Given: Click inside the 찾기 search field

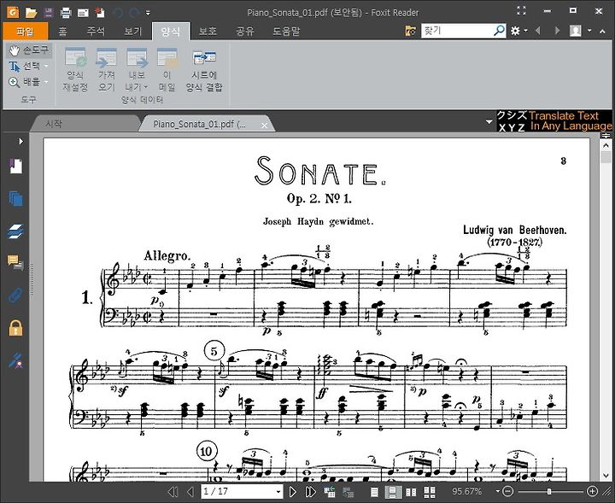Looking at the screenshot, I should point(457,31).
